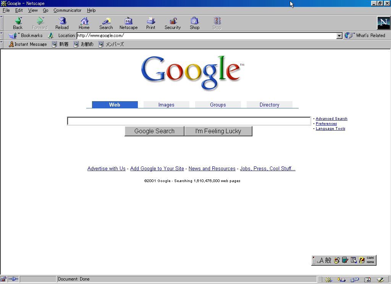The height and width of the screenshot is (284, 391).
Task: Click the Stop loading button
Action: pyautogui.click(x=217, y=23)
